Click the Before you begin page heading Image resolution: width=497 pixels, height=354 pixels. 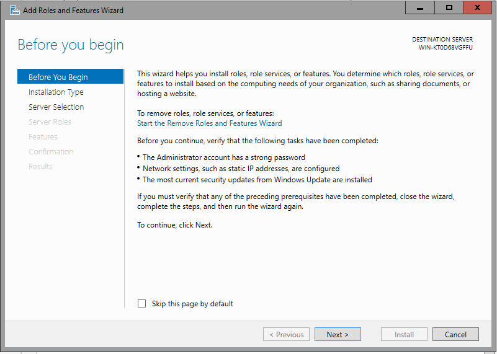point(71,45)
